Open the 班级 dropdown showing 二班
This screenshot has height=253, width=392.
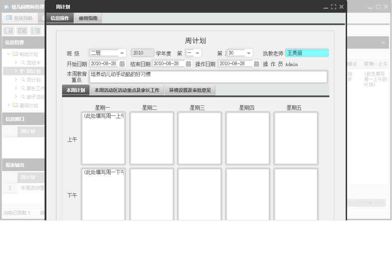(x=122, y=53)
